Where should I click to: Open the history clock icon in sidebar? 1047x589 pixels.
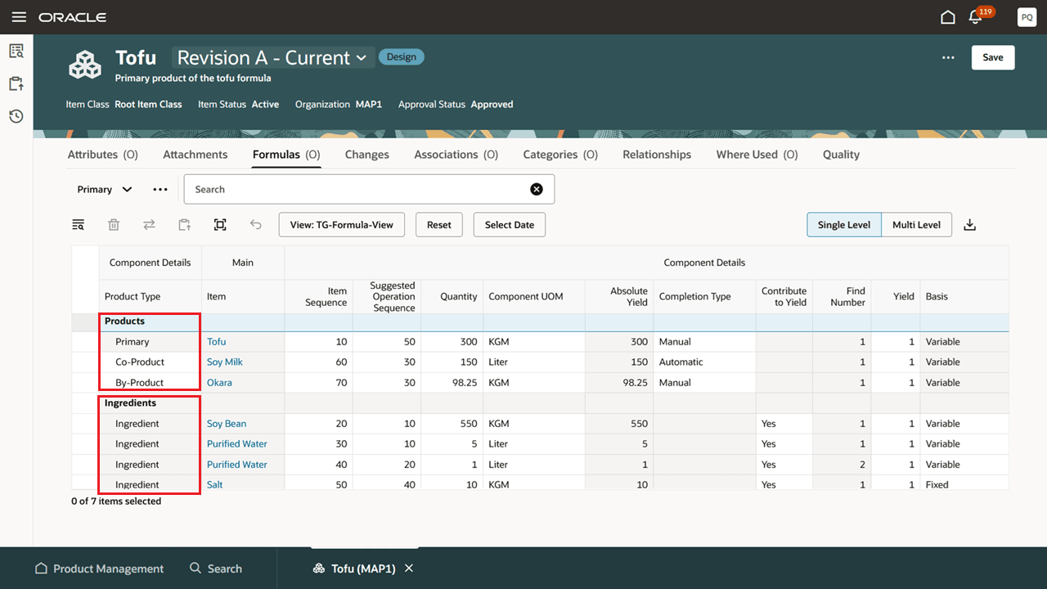pyautogui.click(x=16, y=116)
